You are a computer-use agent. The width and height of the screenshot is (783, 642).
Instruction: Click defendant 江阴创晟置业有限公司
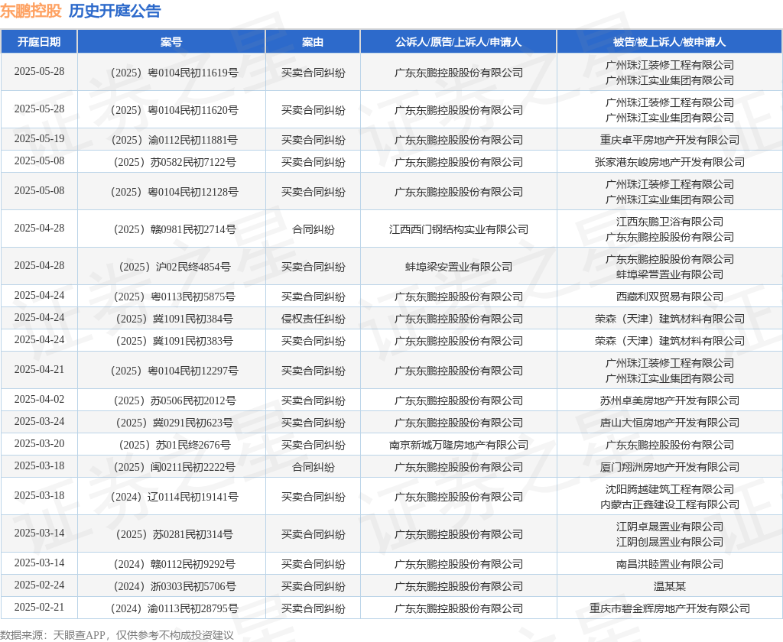point(670,542)
